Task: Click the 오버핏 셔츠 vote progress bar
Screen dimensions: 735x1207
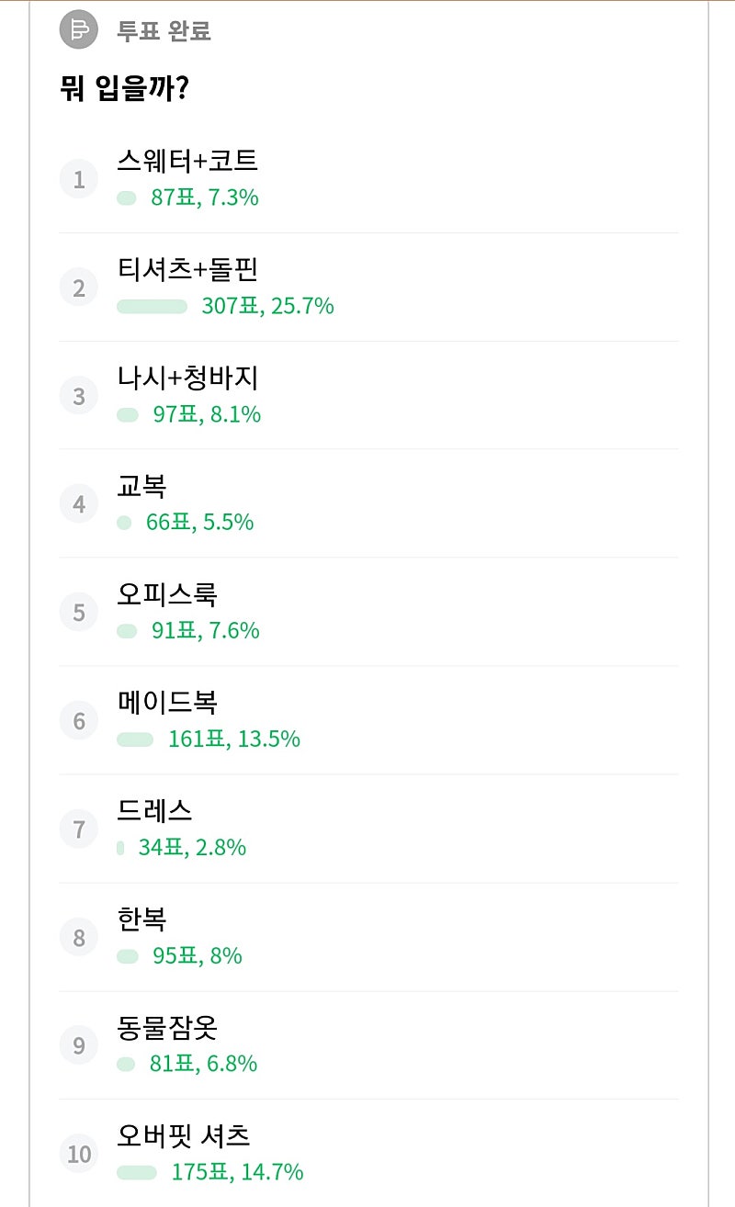Action: click(x=137, y=1173)
